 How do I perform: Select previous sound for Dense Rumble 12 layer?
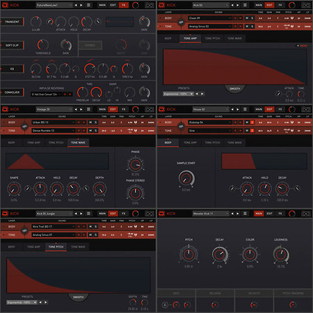[x=79, y=131]
